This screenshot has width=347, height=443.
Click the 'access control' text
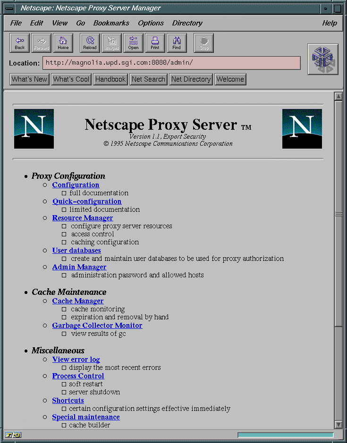(93, 234)
